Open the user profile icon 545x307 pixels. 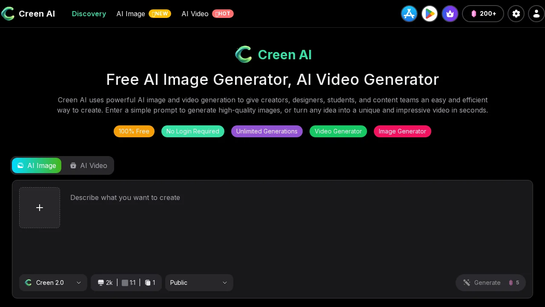click(536, 14)
